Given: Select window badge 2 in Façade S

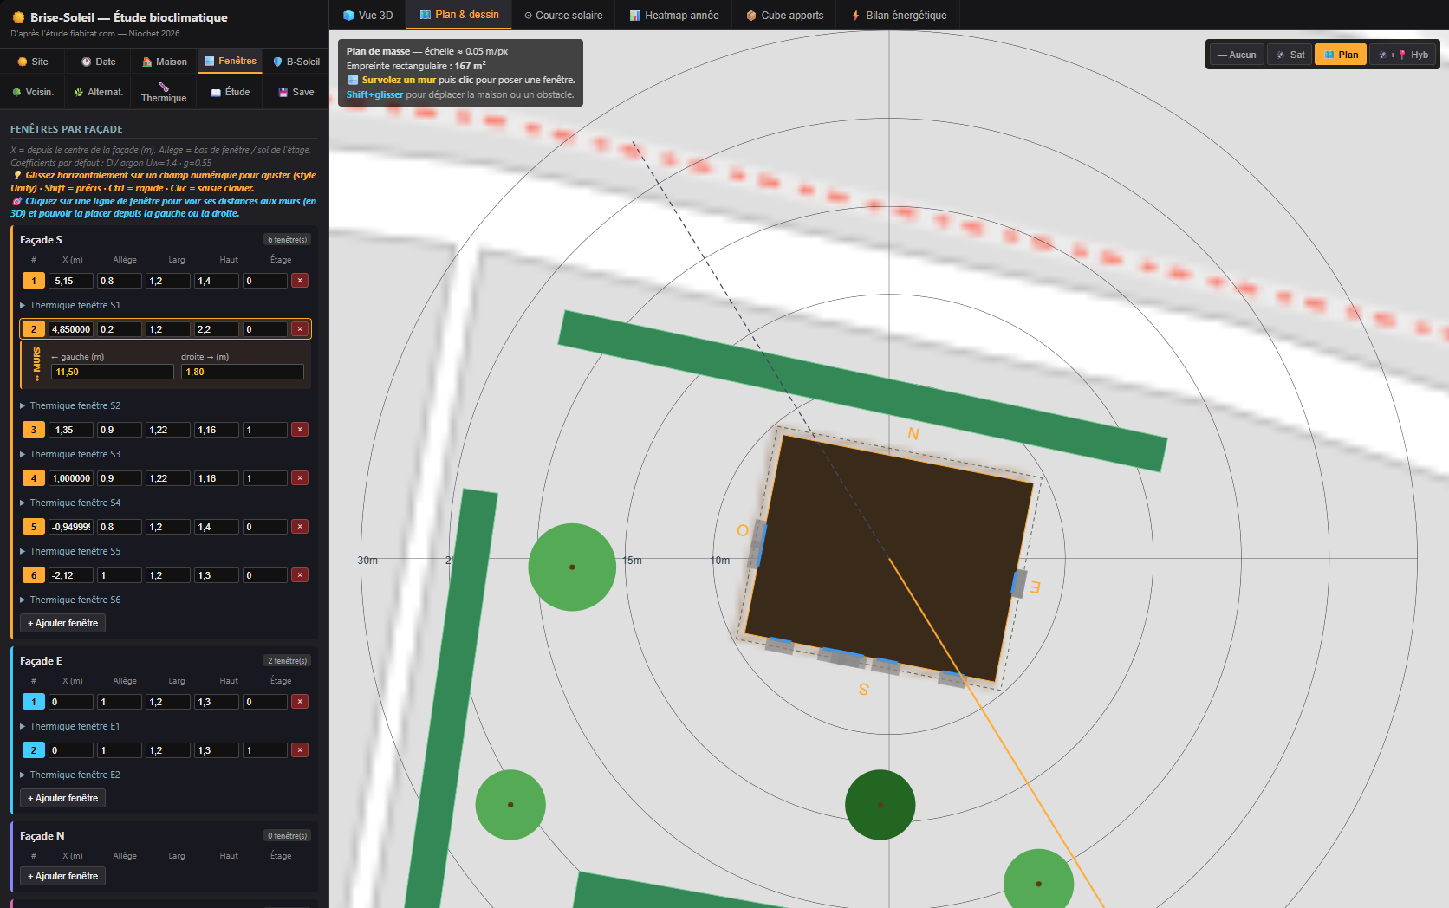Looking at the screenshot, I should tap(34, 329).
